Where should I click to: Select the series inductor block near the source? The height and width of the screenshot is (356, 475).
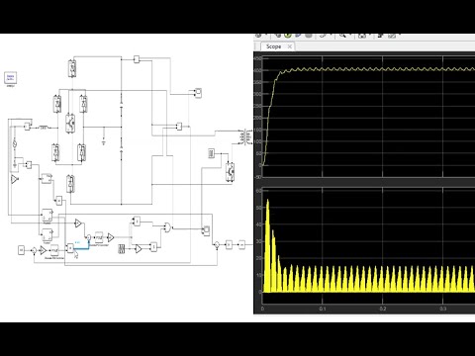(x=44, y=128)
